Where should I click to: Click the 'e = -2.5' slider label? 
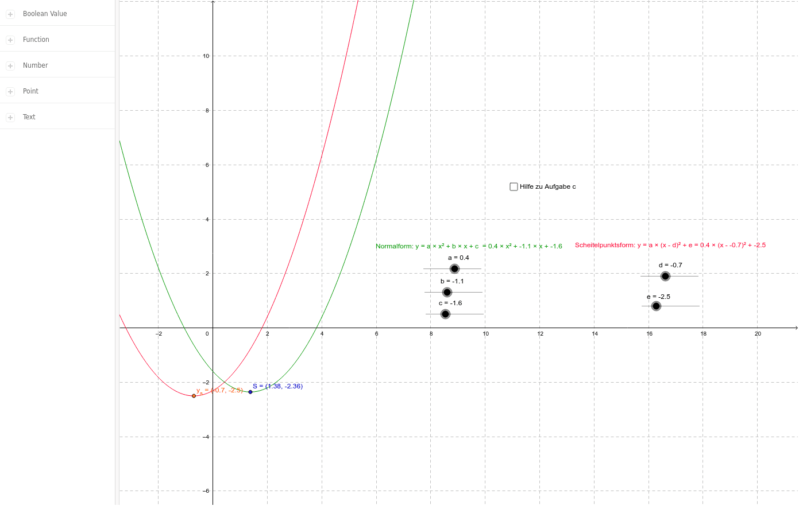click(x=658, y=297)
